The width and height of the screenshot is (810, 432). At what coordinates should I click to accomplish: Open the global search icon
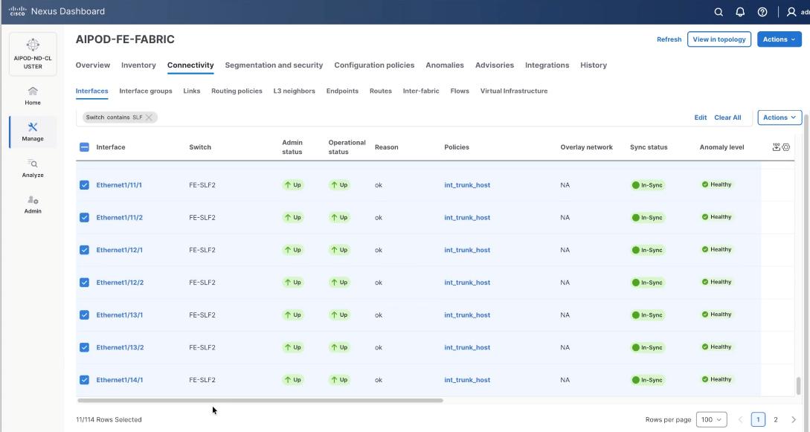pos(718,11)
